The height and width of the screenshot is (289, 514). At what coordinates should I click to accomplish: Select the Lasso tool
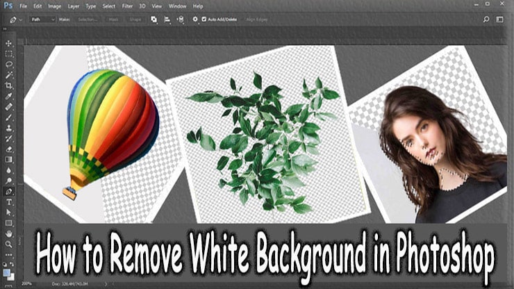click(x=8, y=65)
